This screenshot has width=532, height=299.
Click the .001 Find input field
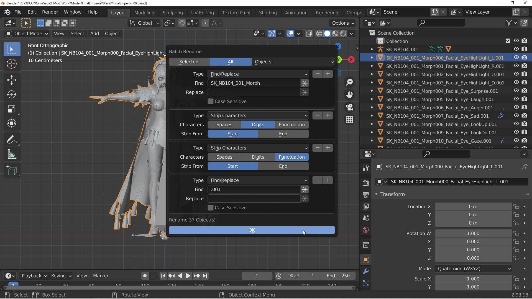coord(254,189)
